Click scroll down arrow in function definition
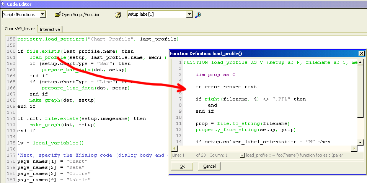 pos(360,142)
